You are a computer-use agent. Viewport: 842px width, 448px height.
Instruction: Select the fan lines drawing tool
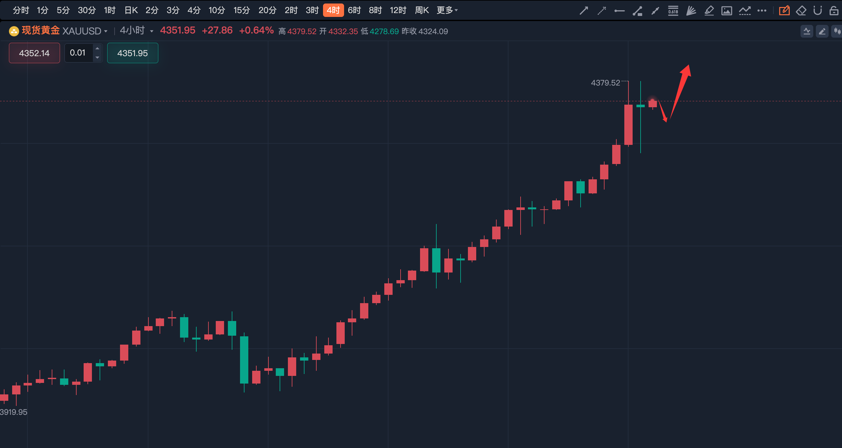(x=691, y=11)
